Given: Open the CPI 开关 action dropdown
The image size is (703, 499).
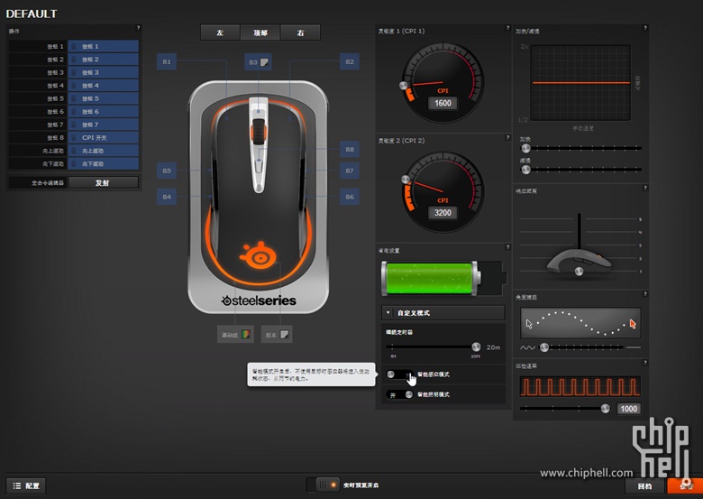Looking at the screenshot, I should (x=103, y=137).
